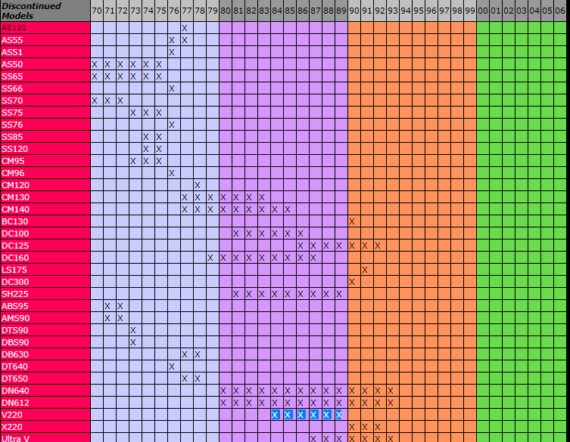This screenshot has height=442, width=570.
Task: Select the LS175 X mark under 91
Action: pos(365,270)
